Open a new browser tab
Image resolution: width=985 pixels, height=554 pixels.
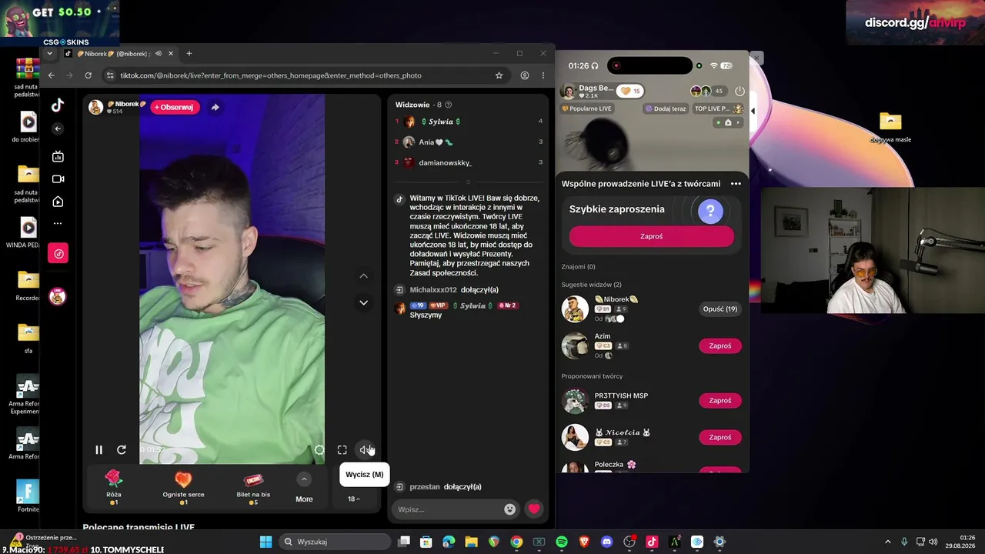pyautogui.click(x=189, y=54)
